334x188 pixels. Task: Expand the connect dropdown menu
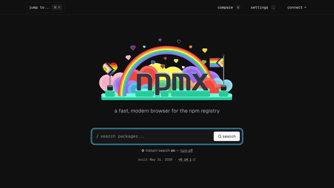tap(297, 7)
